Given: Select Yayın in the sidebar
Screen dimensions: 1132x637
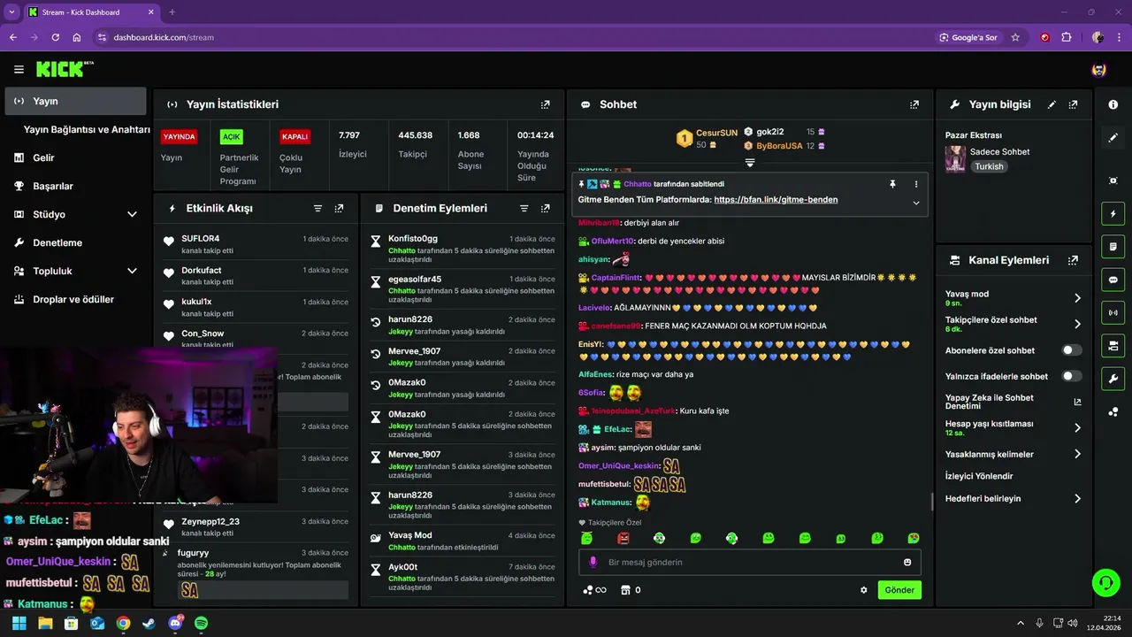Looking at the screenshot, I should [76, 101].
